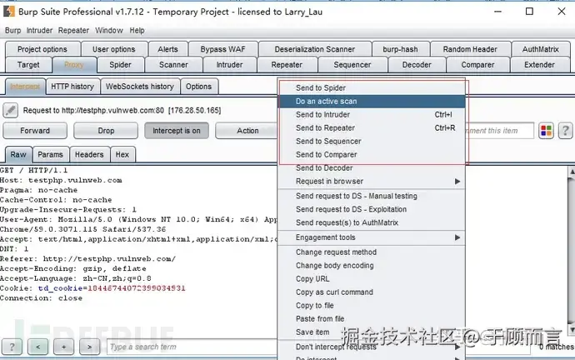Click 'Change body encoding' entry

(371, 266)
